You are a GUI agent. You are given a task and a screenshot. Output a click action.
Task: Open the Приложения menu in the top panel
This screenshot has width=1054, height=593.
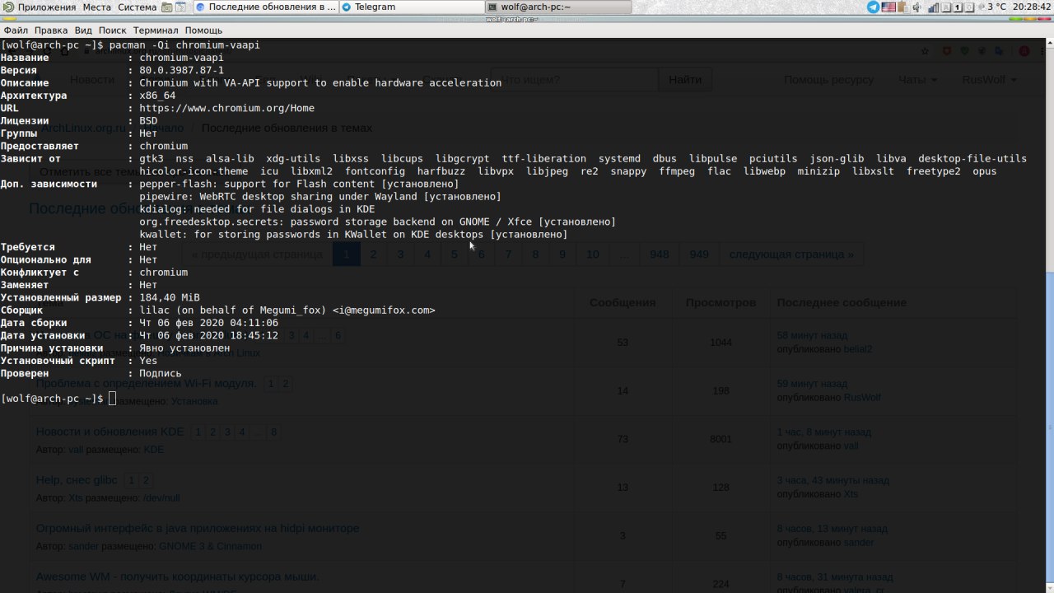40,7
